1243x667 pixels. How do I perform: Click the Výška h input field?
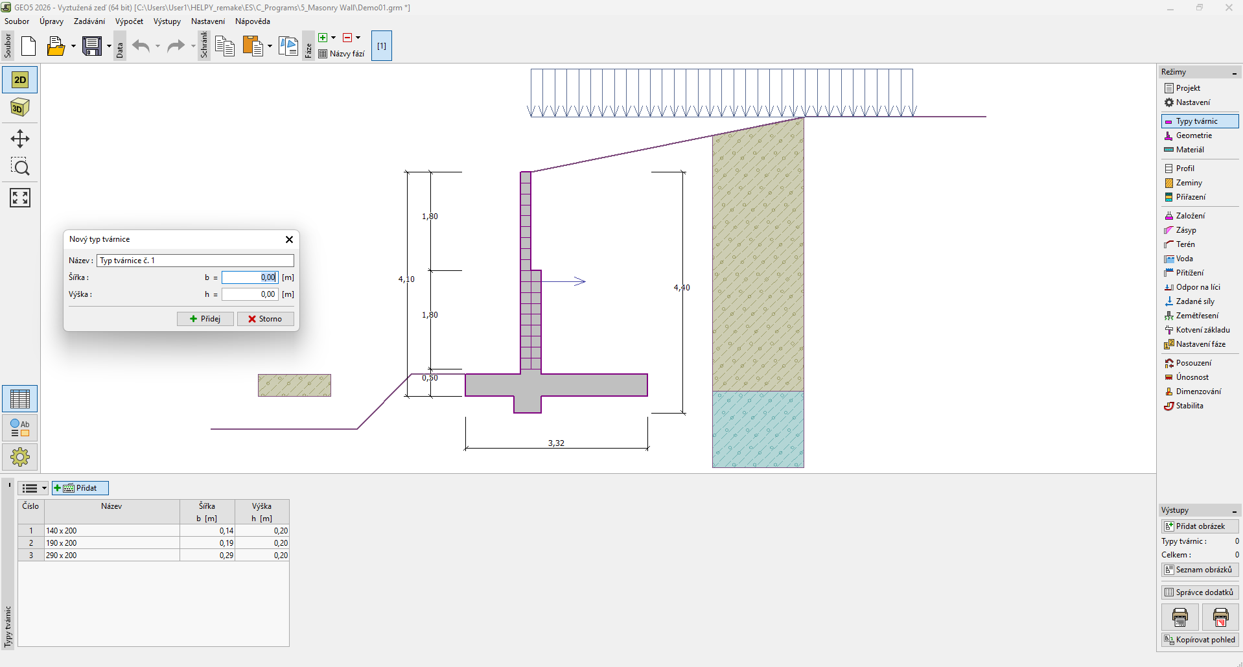[x=250, y=294]
